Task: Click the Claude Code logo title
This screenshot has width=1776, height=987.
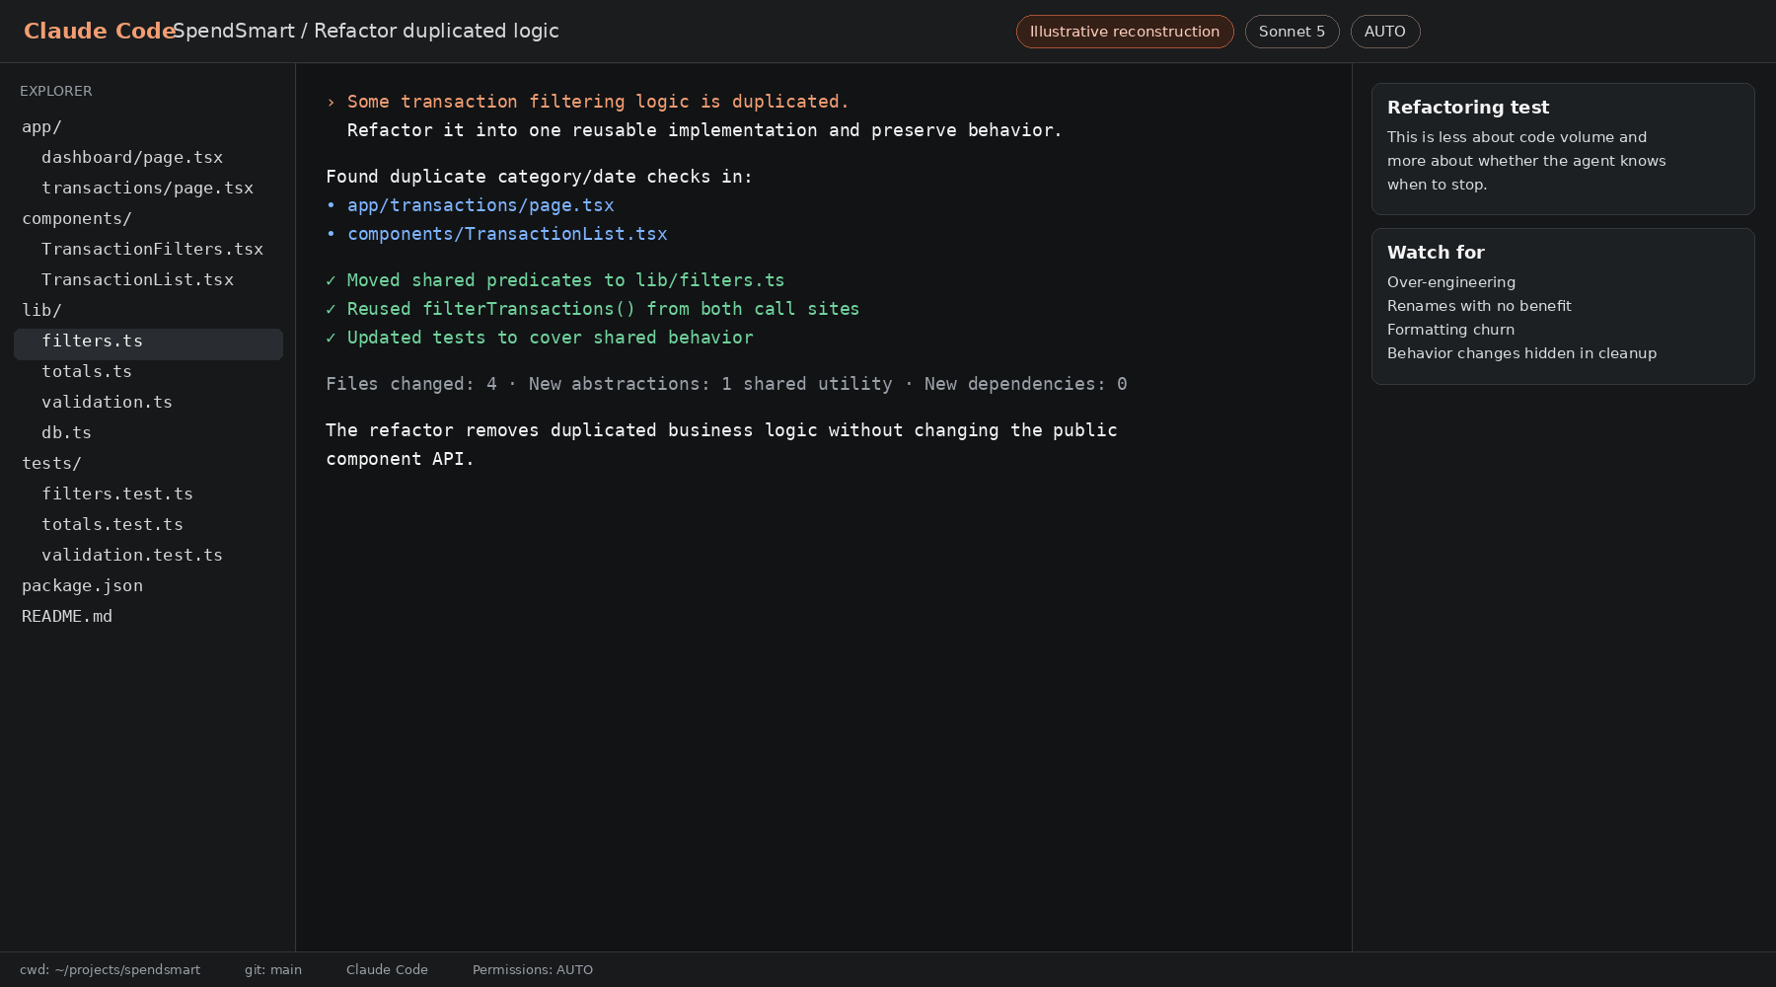Action: [100, 31]
